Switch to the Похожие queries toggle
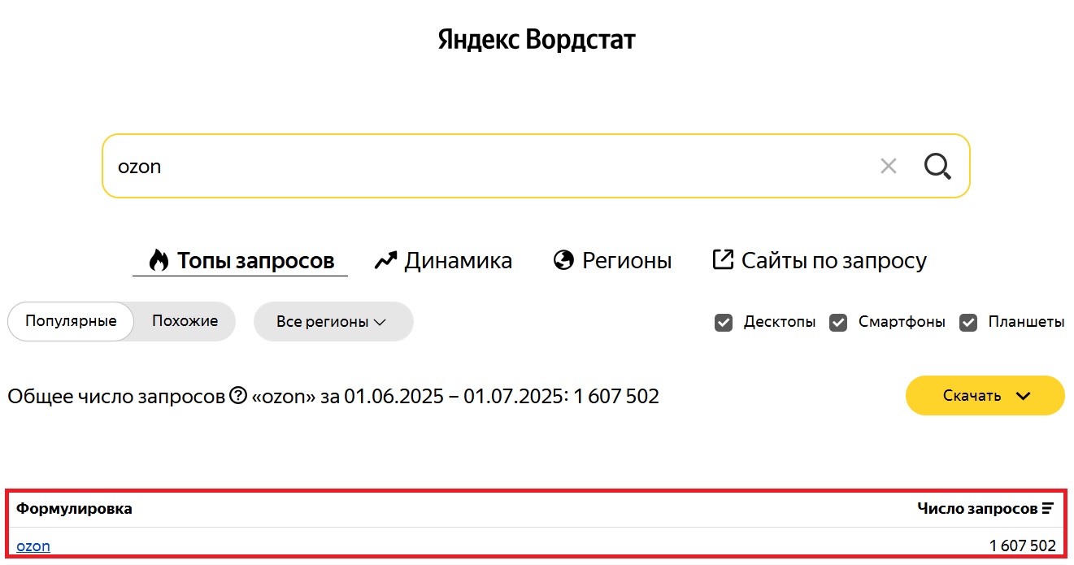 185,321
